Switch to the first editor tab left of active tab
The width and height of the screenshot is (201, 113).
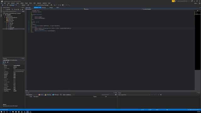28,8
